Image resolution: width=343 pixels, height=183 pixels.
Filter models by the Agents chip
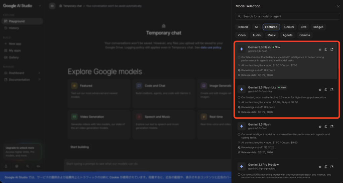point(287,35)
